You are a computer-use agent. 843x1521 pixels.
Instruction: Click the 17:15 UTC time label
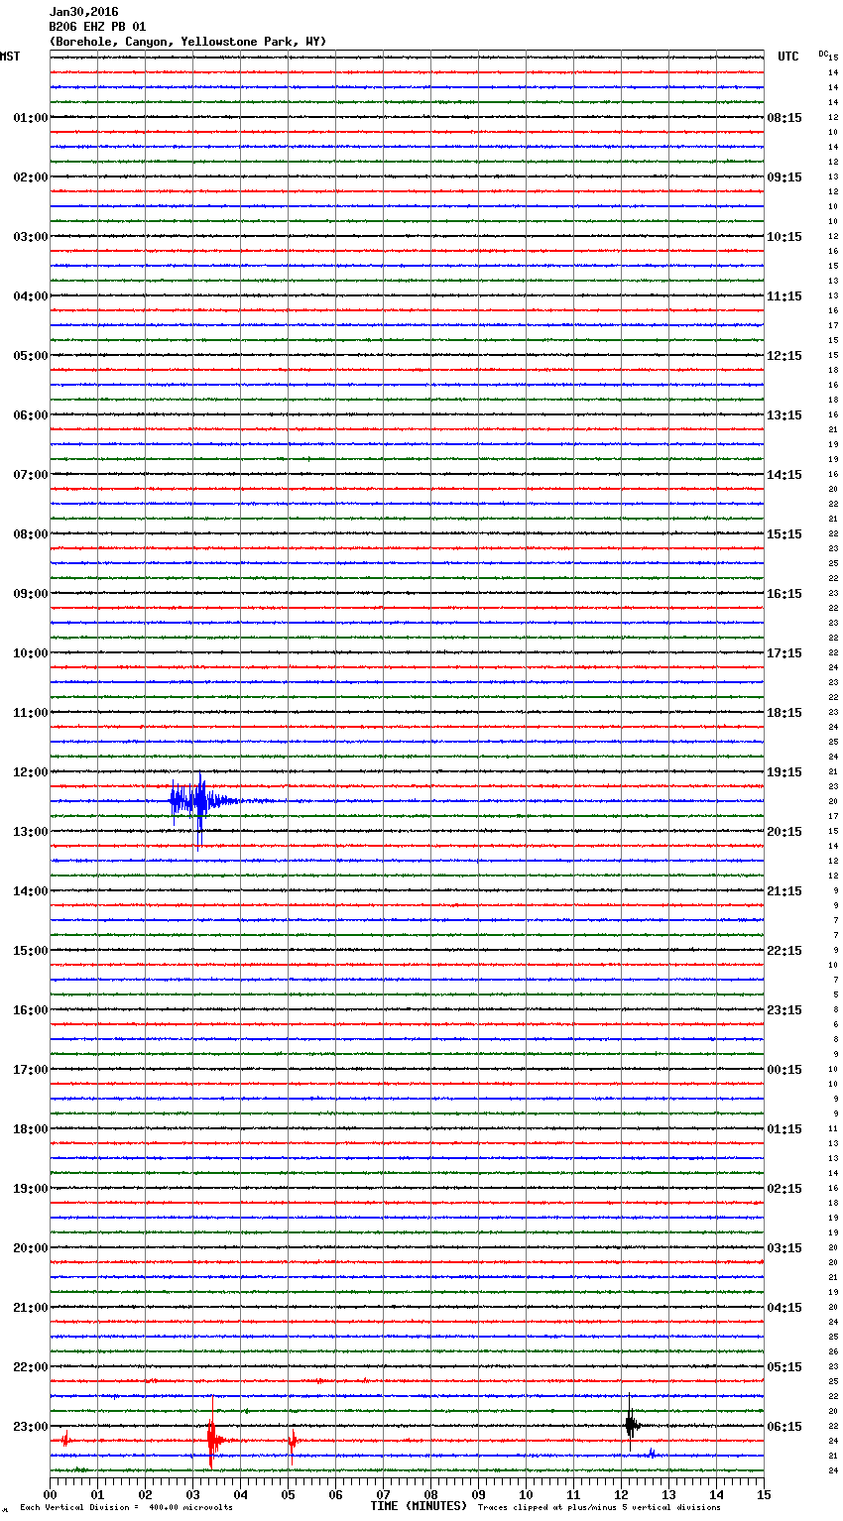(784, 653)
